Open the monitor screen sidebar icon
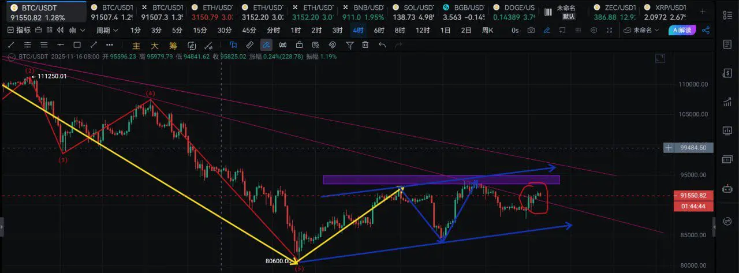Image resolution: width=739 pixels, height=273 pixels. [x=727, y=132]
